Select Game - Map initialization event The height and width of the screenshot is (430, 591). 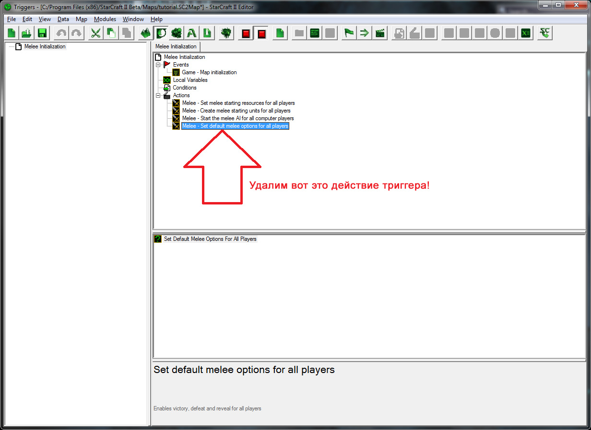(x=209, y=72)
